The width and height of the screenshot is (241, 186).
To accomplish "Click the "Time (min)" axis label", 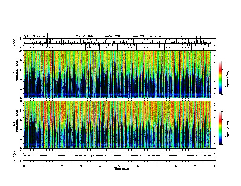I will tap(122, 169).
